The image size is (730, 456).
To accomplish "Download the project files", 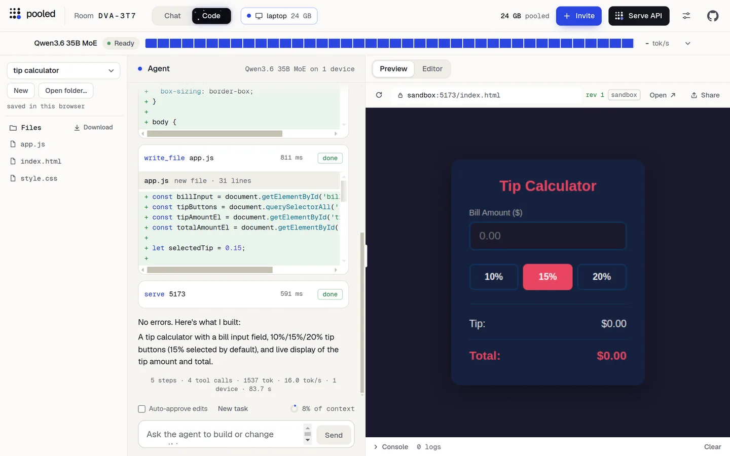I will (x=93, y=127).
